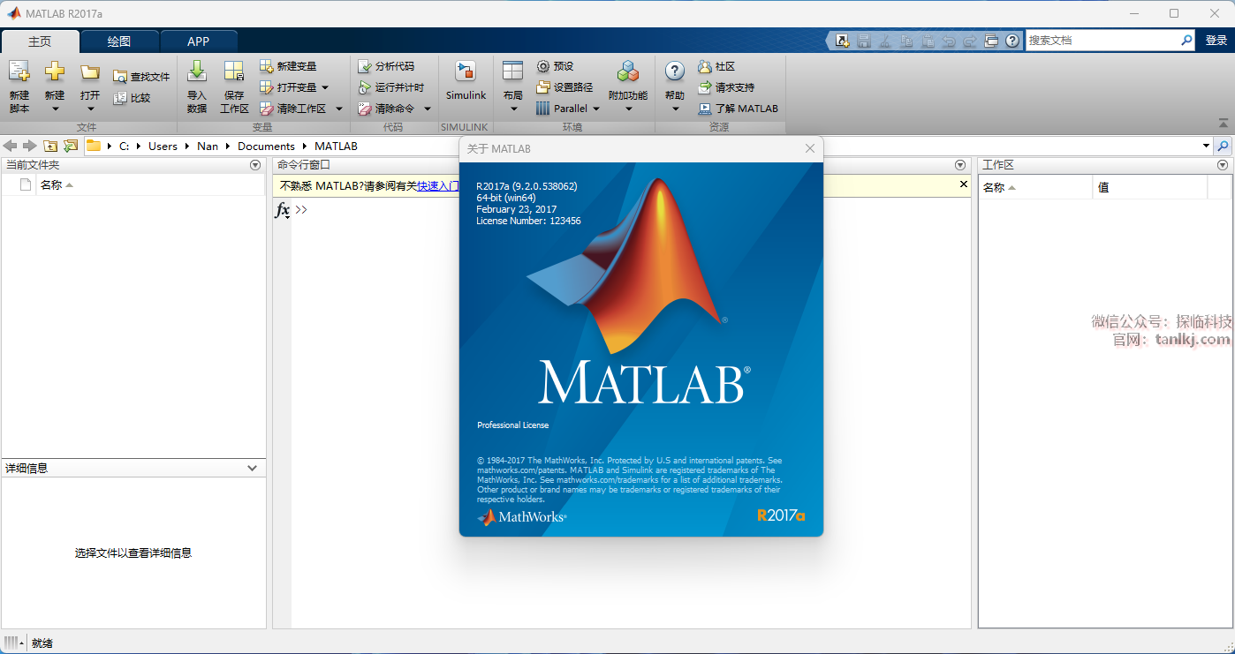Image resolution: width=1235 pixels, height=654 pixels.
Task: Create a new variable with 新建变量
Action: (x=288, y=66)
